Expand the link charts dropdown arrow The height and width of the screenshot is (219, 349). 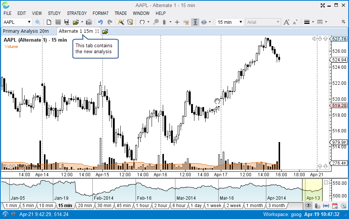[210, 22]
